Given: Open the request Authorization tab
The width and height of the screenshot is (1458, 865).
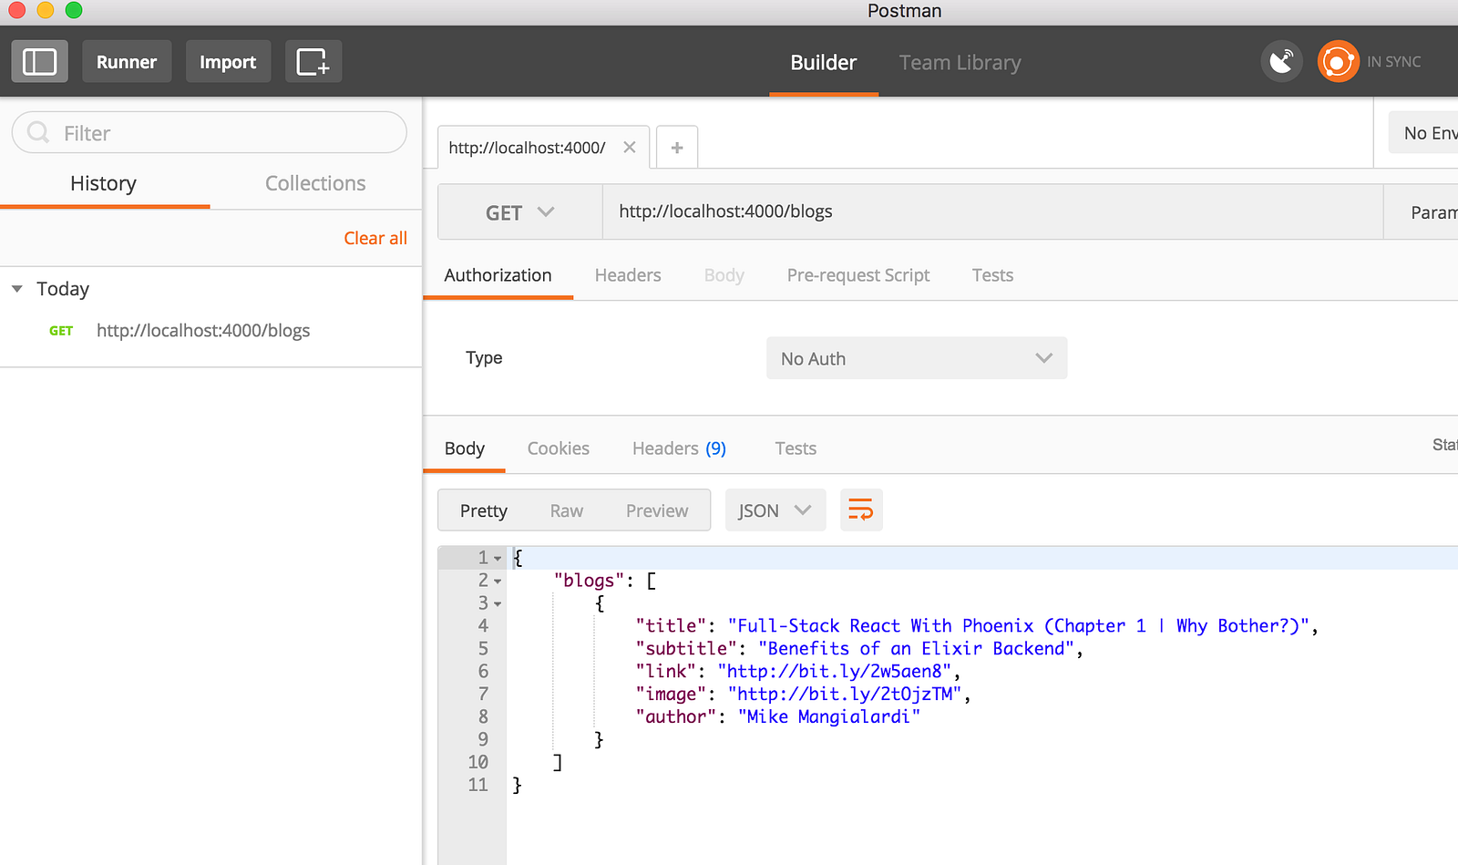Looking at the screenshot, I should 498,275.
